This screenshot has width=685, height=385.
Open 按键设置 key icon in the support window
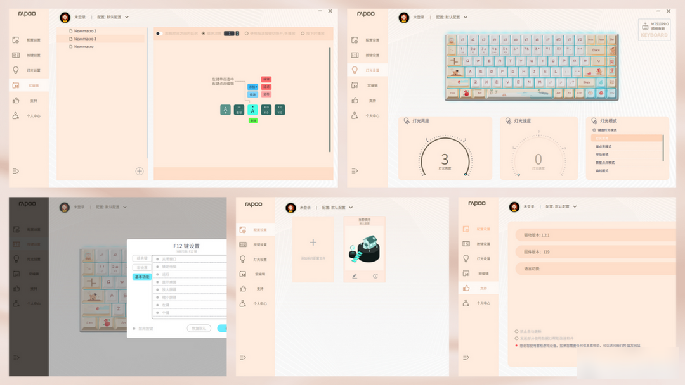(466, 244)
